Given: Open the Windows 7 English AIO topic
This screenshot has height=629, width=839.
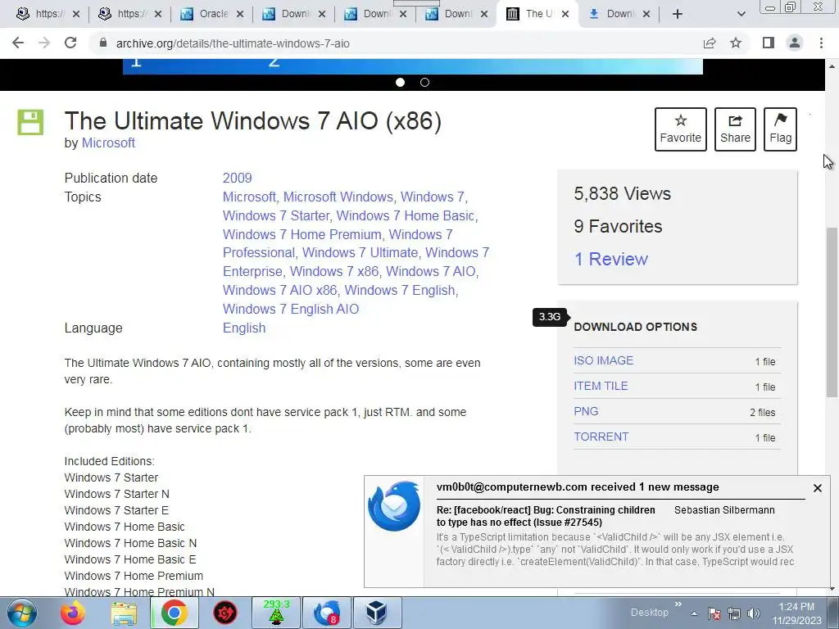Looking at the screenshot, I should [x=291, y=309].
